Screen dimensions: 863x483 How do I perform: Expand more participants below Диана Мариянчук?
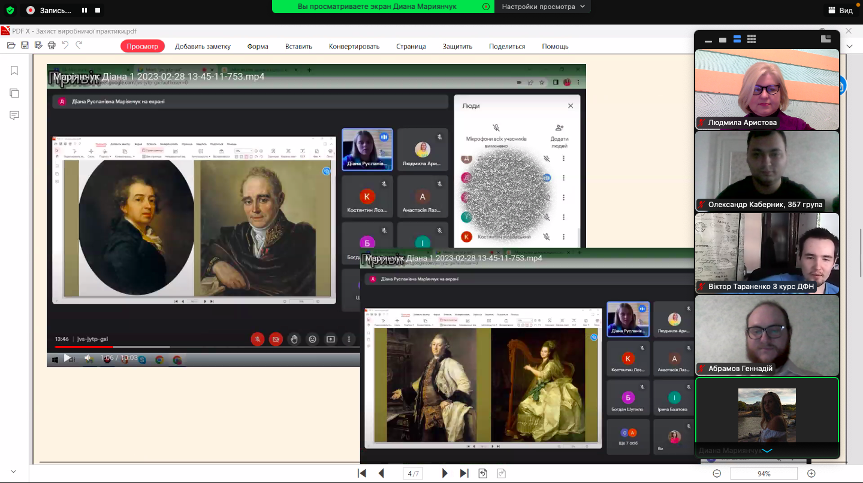pyautogui.click(x=767, y=451)
